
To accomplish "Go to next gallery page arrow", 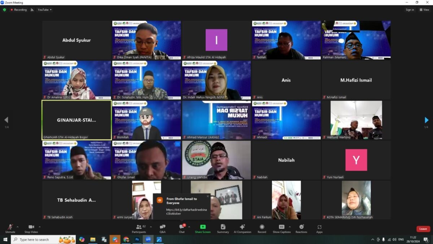I will pos(426,120).
